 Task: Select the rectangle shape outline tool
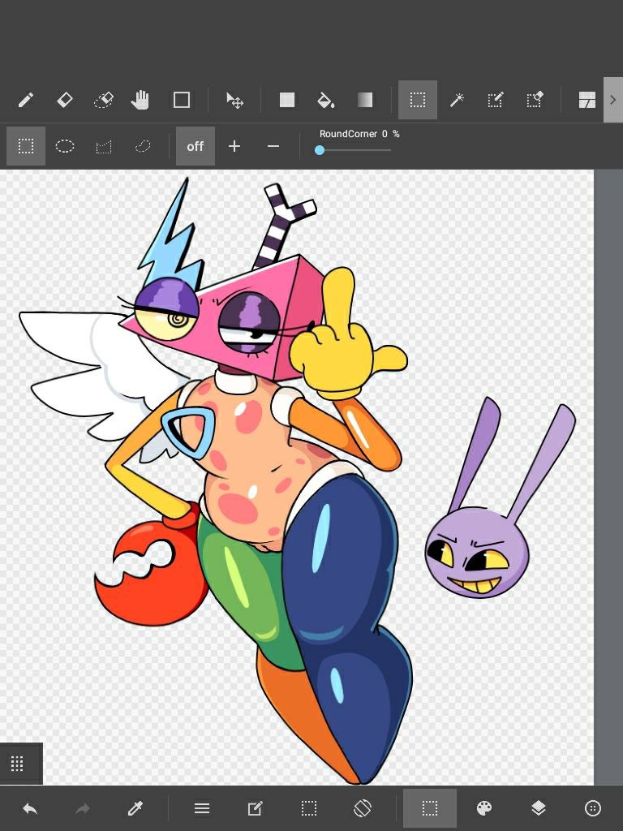[182, 100]
